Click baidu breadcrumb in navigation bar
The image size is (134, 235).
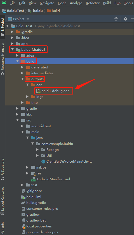36,11
